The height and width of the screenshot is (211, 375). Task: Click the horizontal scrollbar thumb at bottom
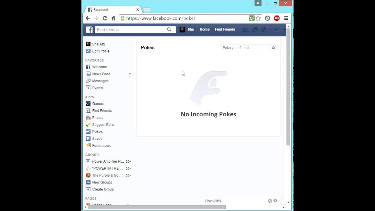pyautogui.click(x=156, y=207)
